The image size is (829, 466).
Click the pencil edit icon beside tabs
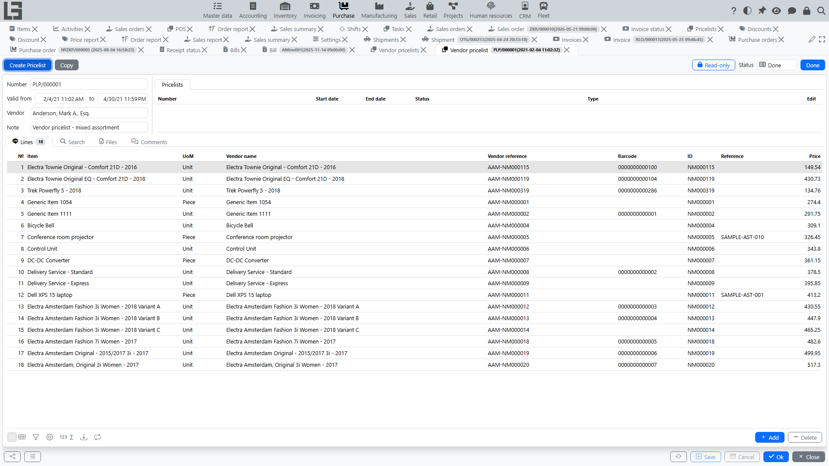pyautogui.click(x=812, y=39)
